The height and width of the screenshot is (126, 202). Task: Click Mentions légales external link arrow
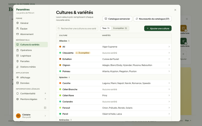[45, 99]
